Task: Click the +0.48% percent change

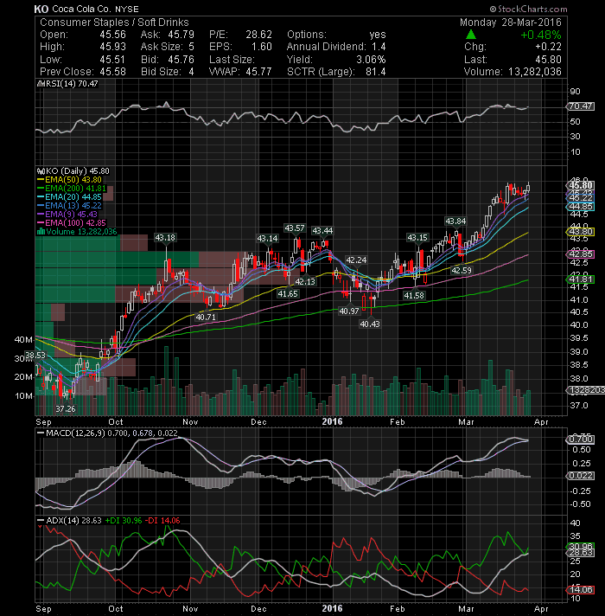Action: point(541,35)
